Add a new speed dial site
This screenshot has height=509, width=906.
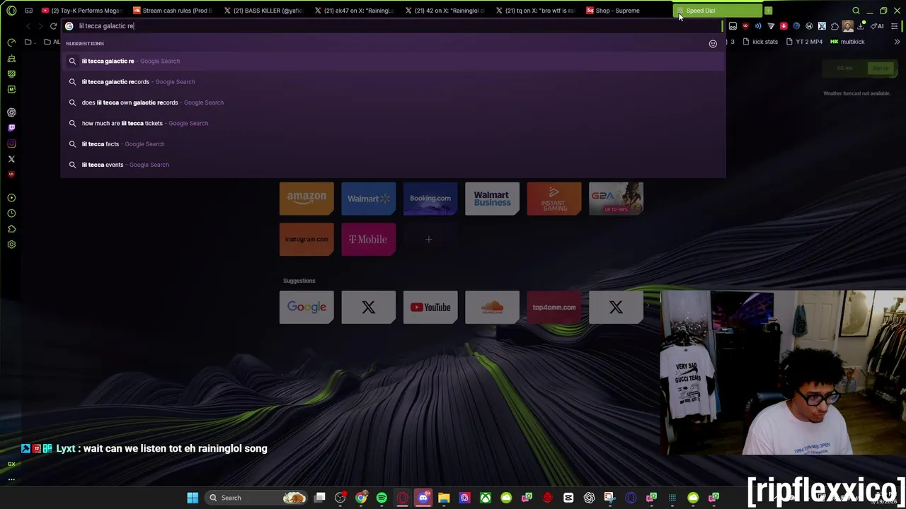[429, 240]
